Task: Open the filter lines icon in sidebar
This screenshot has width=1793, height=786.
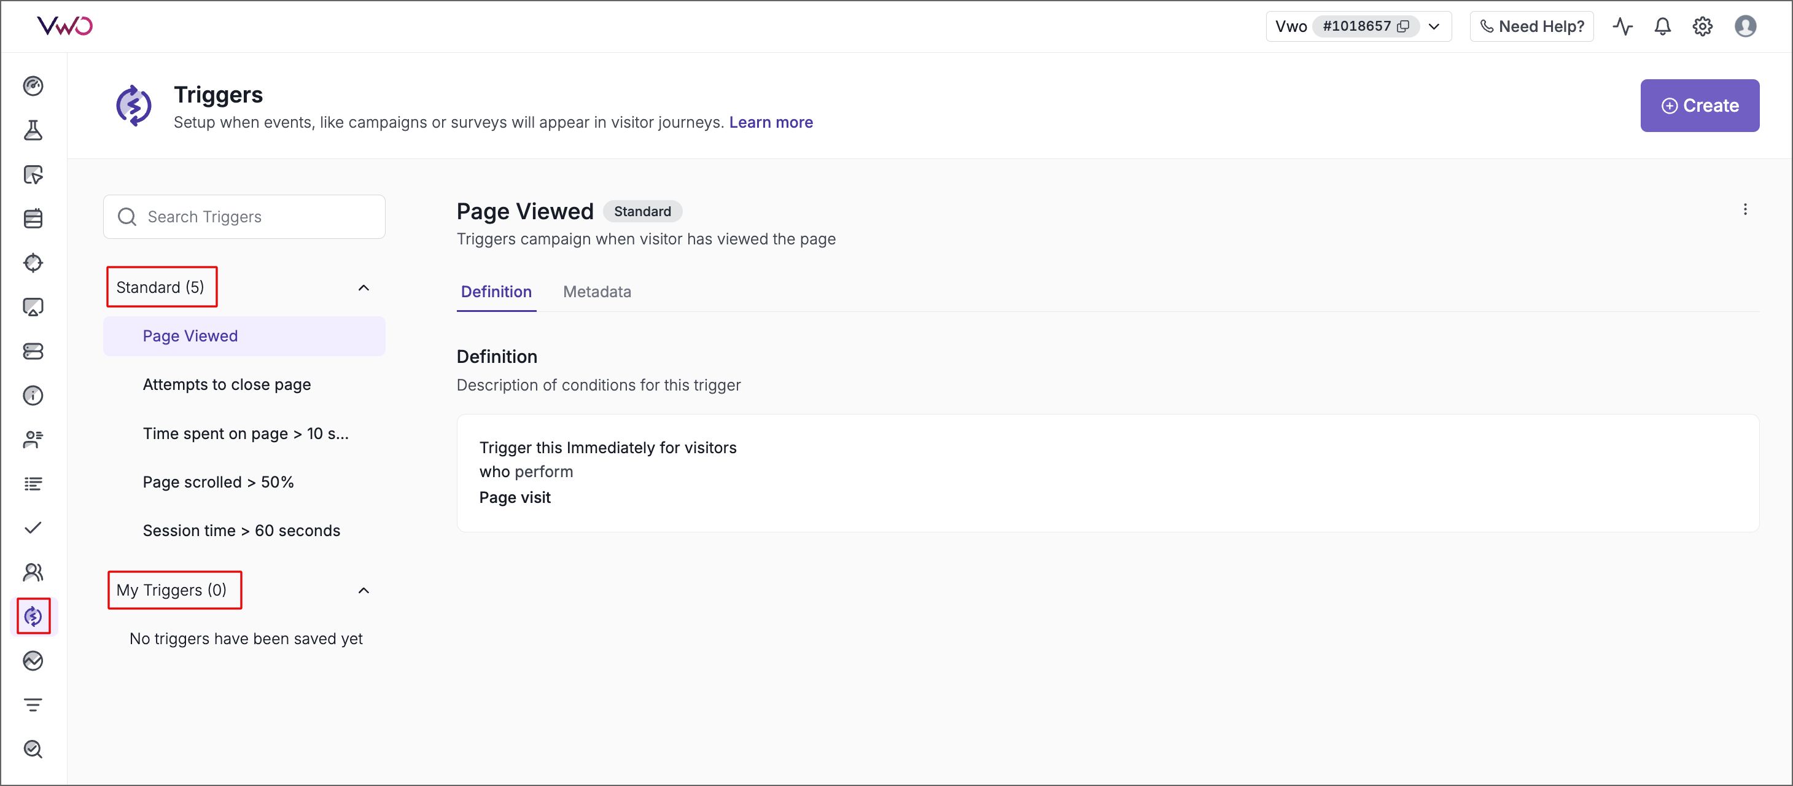Action: pos(33,704)
